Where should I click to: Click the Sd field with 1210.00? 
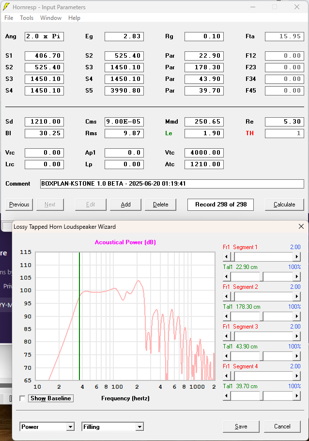pyautogui.click(x=44, y=122)
